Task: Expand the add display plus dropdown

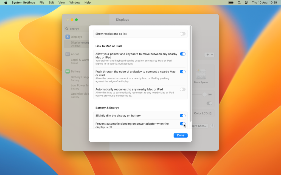Action: pos(209,55)
